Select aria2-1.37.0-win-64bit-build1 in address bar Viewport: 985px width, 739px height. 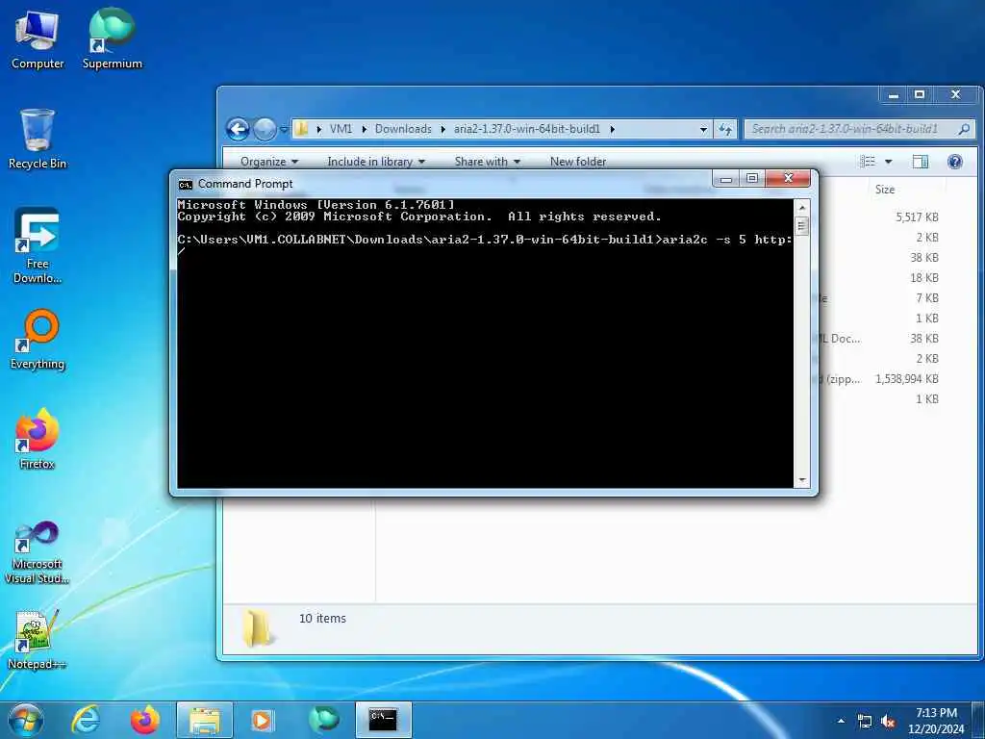526,129
